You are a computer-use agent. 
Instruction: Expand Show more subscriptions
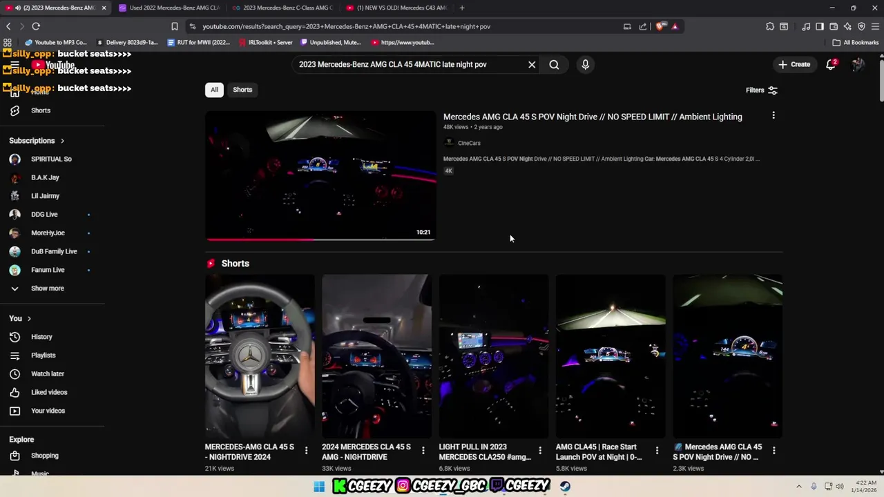pos(47,289)
